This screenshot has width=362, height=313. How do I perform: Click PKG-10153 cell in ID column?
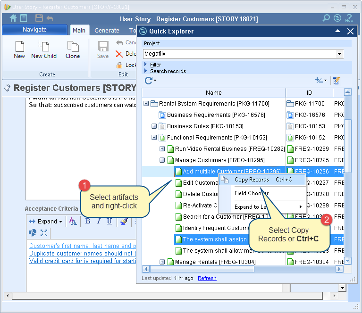(x=310, y=126)
